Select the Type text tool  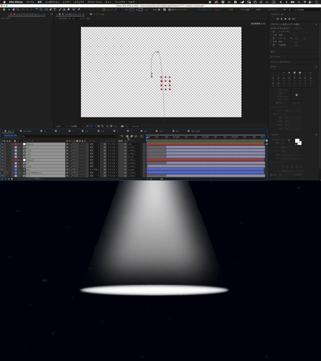click(55, 9)
